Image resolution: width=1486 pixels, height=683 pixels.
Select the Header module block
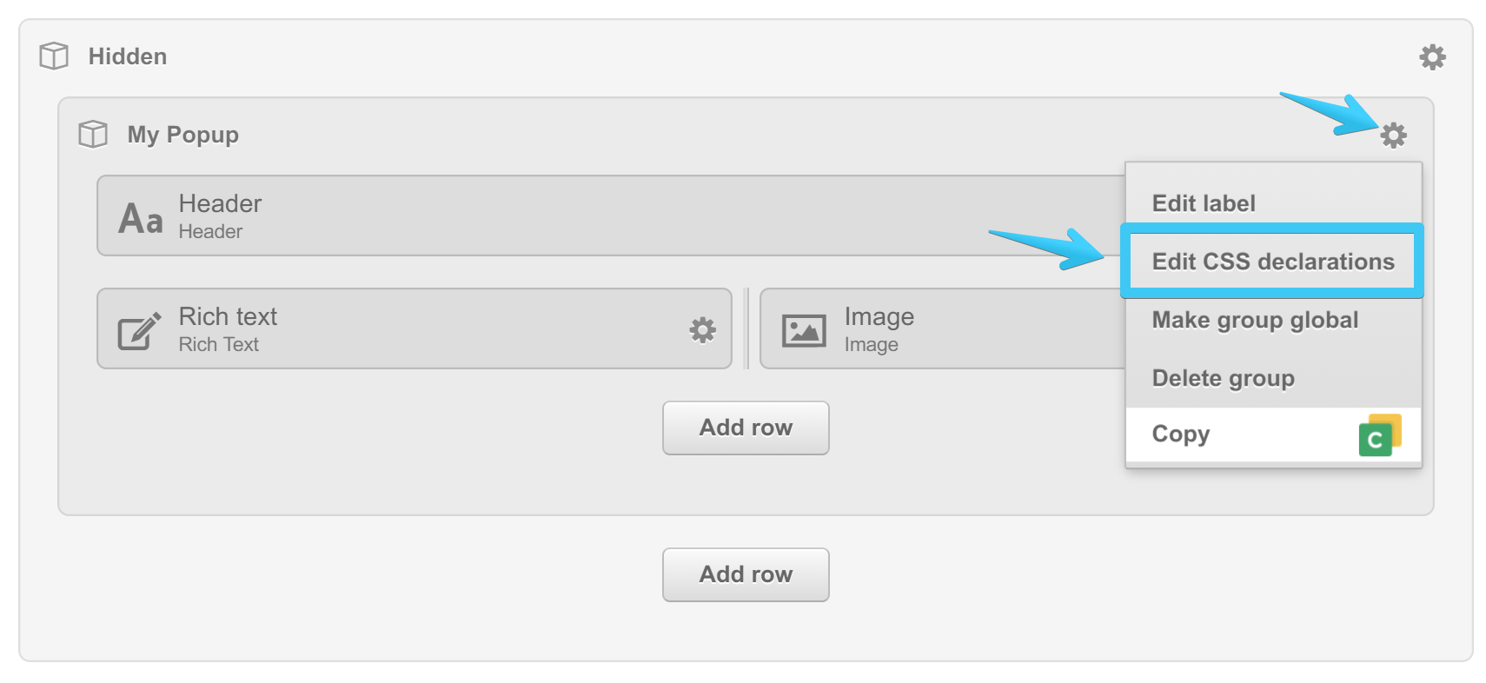608,216
